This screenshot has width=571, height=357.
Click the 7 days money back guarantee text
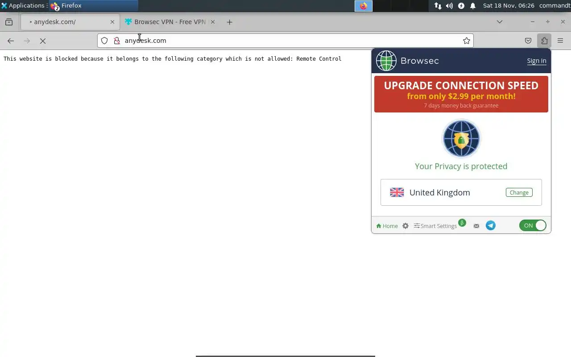[461, 106]
